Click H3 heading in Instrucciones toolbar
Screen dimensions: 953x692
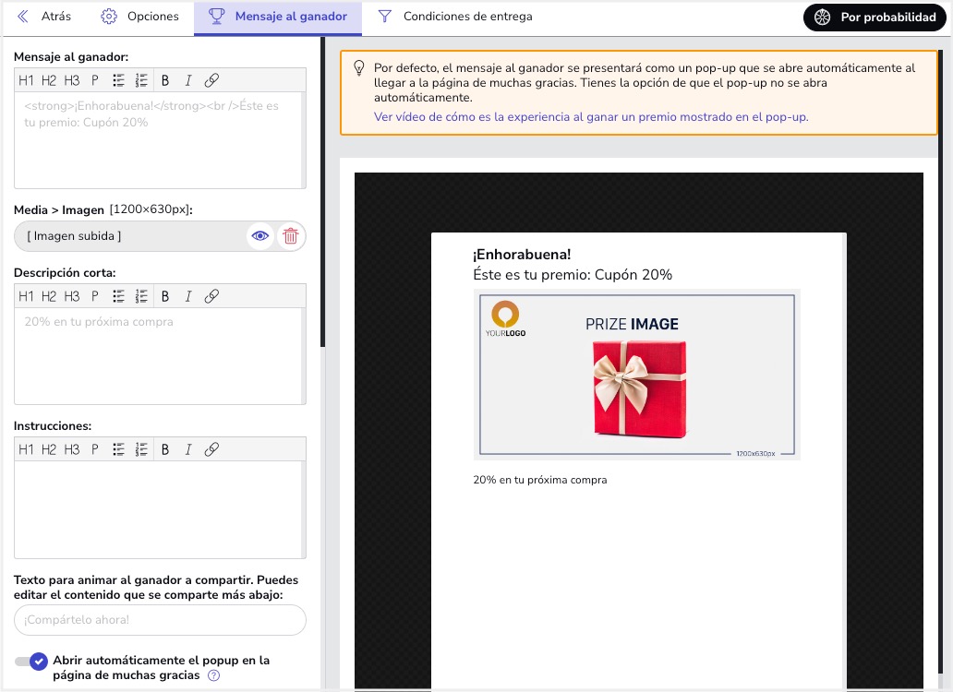click(72, 449)
